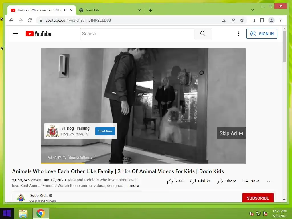Like the video with thumbs up
The width and height of the screenshot is (292, 219).
tap(170, 181)
